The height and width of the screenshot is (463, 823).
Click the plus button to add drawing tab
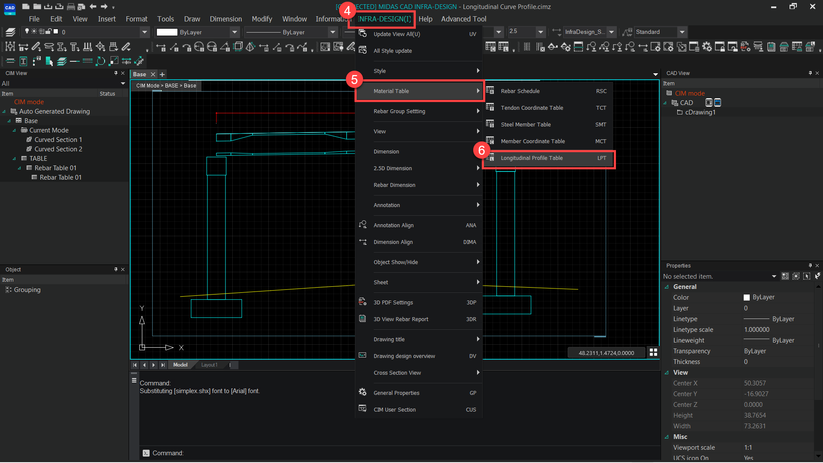coord(162,75)
